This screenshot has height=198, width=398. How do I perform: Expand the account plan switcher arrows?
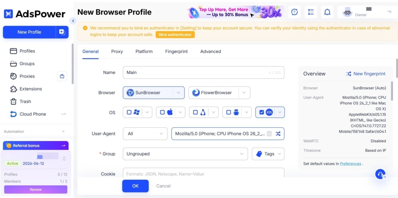(64, 158)
